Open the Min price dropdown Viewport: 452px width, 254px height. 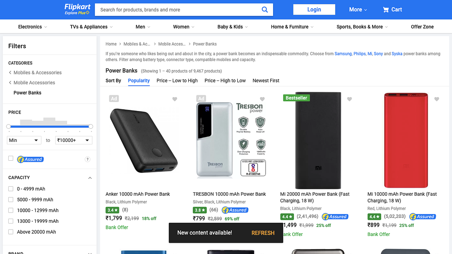24,140
